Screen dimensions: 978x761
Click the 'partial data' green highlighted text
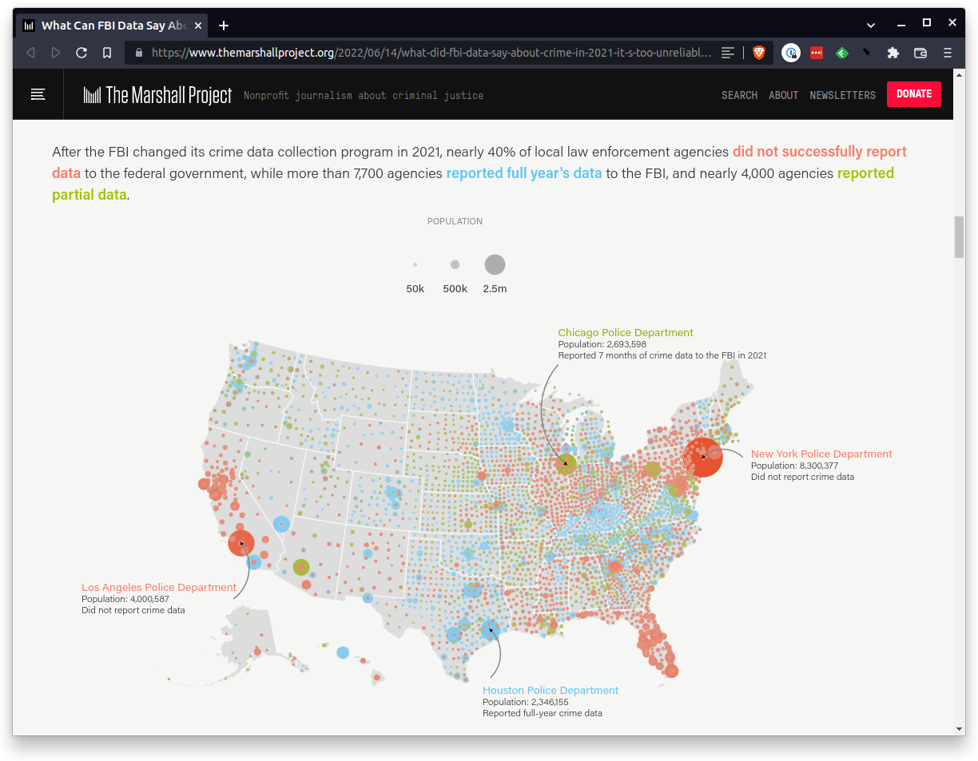(89, 195)
